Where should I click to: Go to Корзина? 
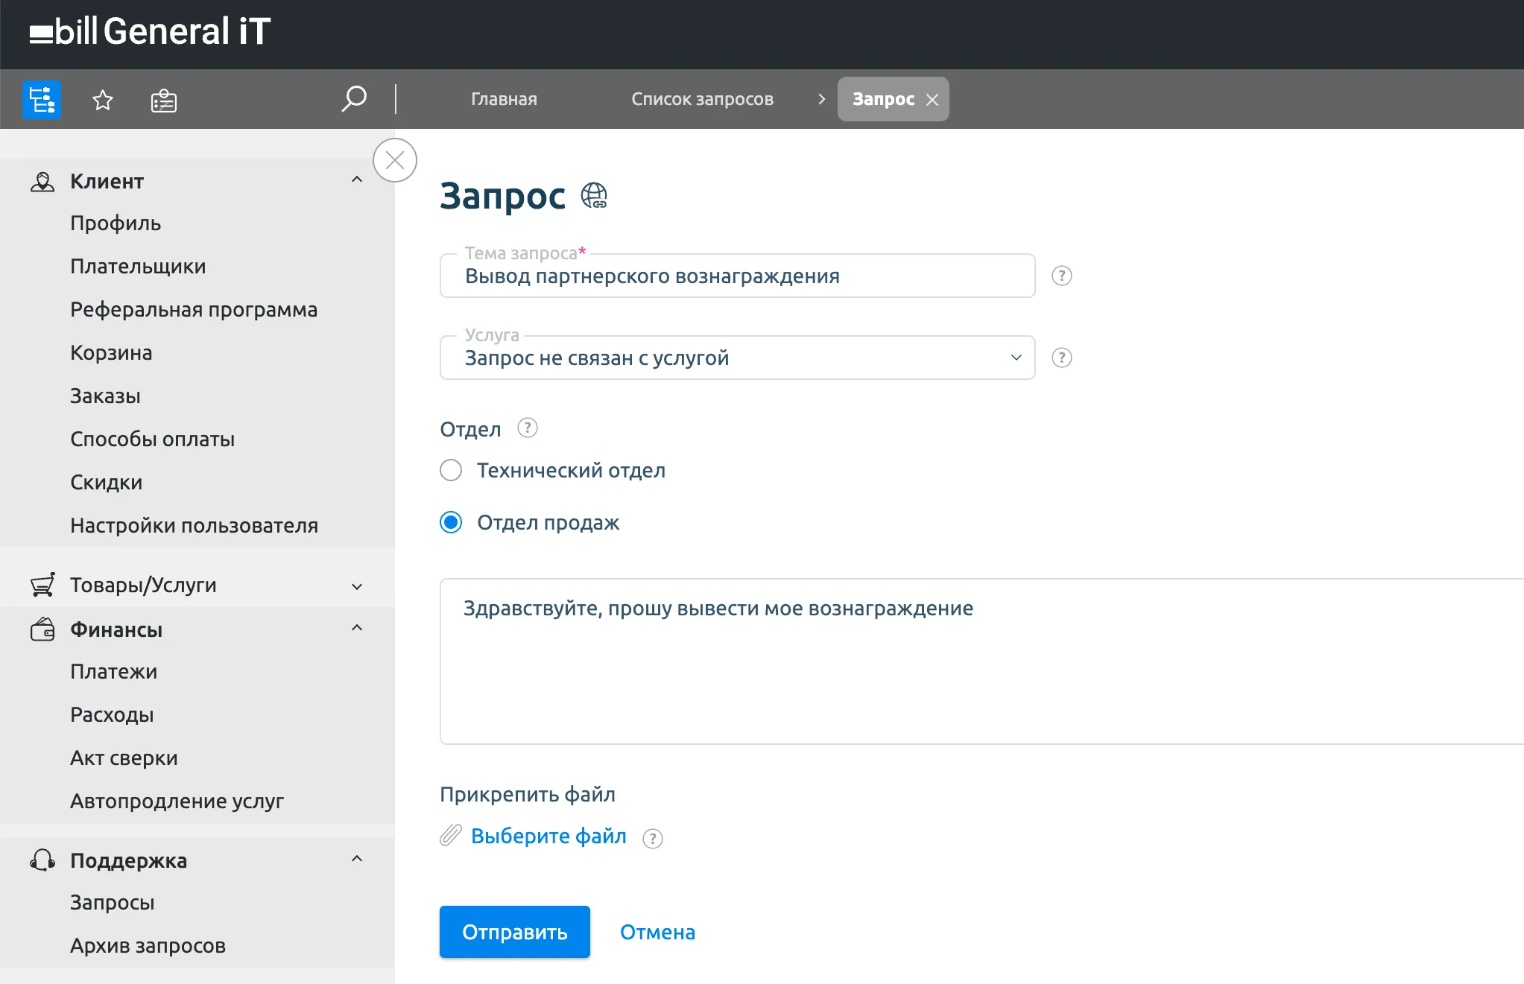(111, 352)
